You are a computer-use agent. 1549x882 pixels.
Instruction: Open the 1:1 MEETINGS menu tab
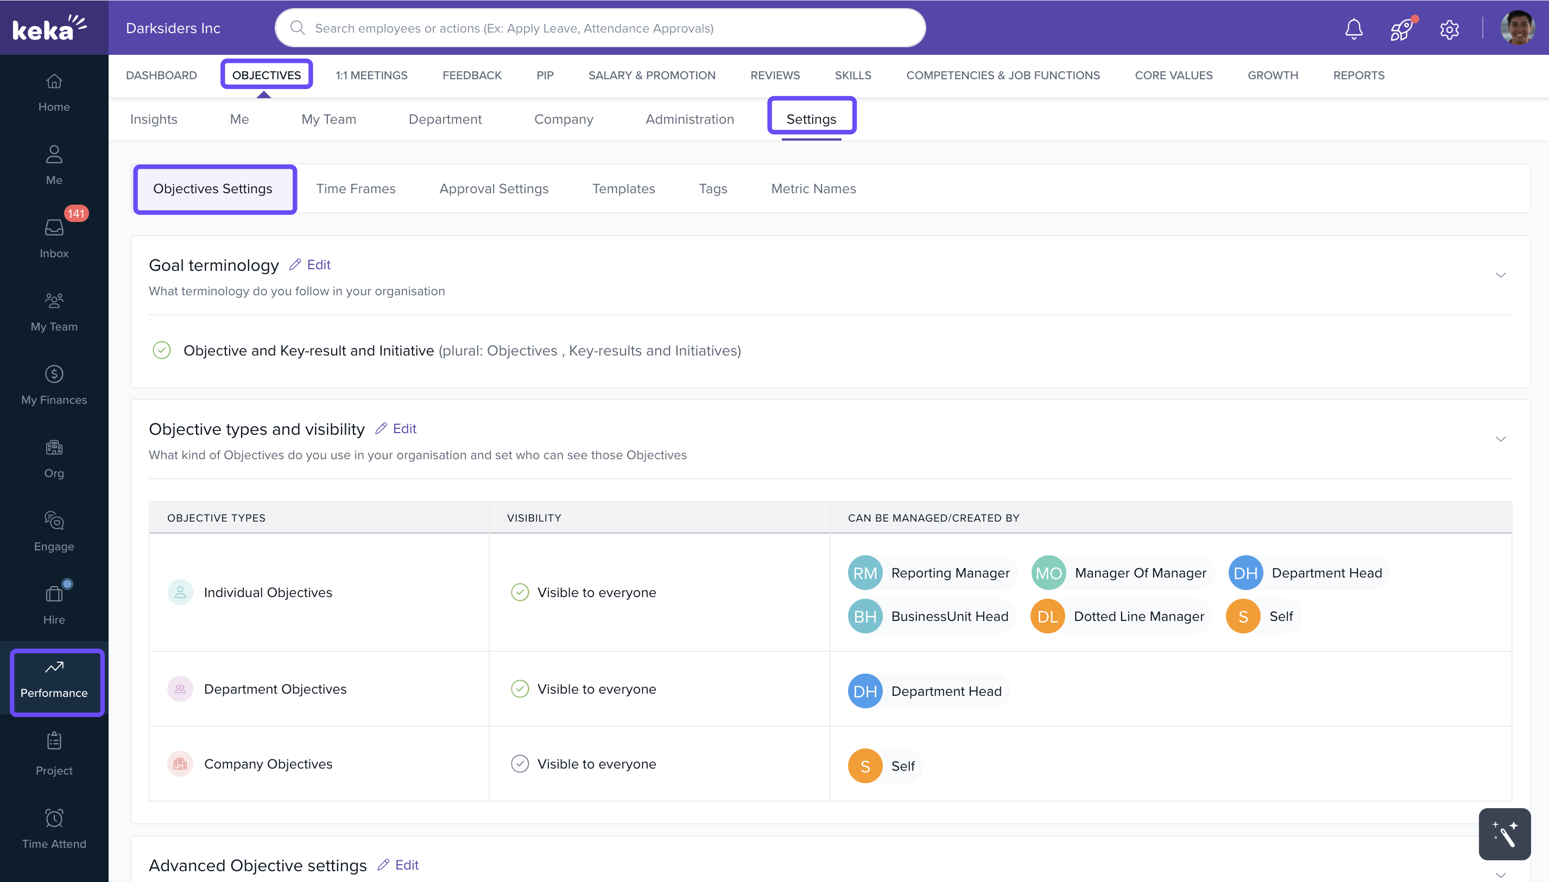371,75
